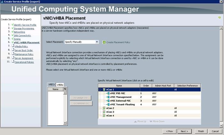The width and height of the screenshot is (224, 135).
Task: Select the vNIC Tenant-Floating row
Action: [x=150, y=104]
